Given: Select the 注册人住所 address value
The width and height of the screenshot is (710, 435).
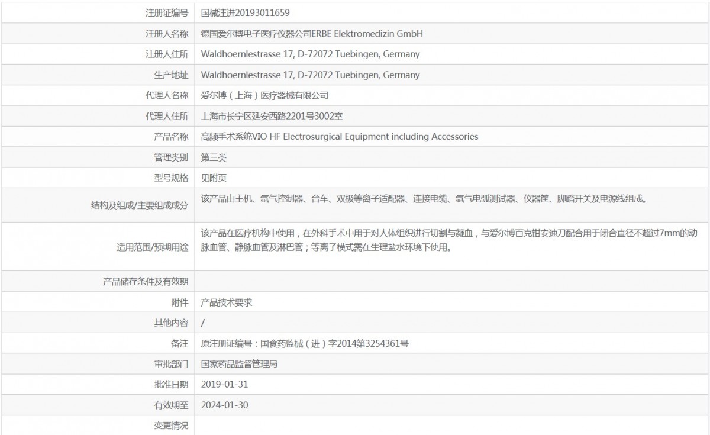Looking at the screenshot, I should pyautogui.click(x=311, y=54).
